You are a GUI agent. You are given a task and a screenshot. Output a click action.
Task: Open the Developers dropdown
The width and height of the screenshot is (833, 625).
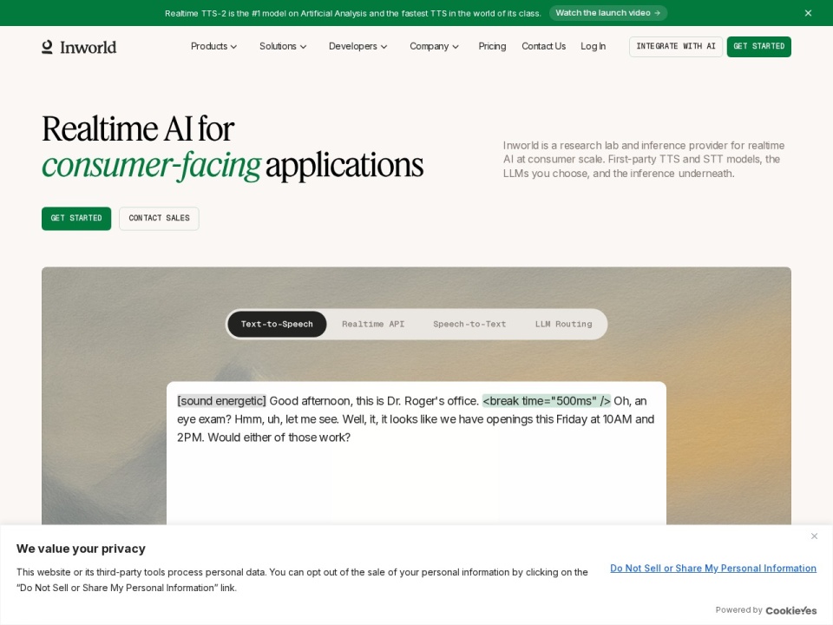357,46
